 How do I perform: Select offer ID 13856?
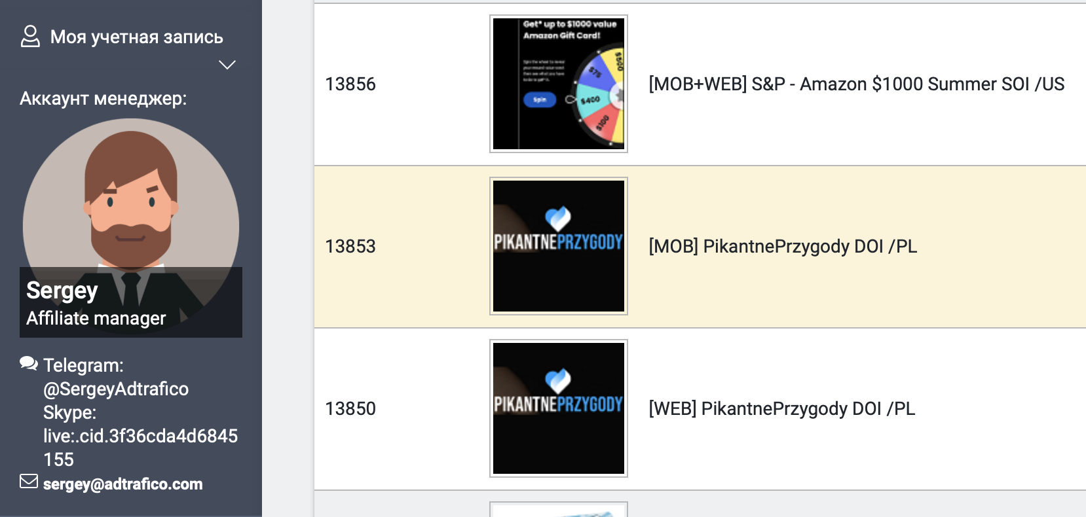click(350, 84)
